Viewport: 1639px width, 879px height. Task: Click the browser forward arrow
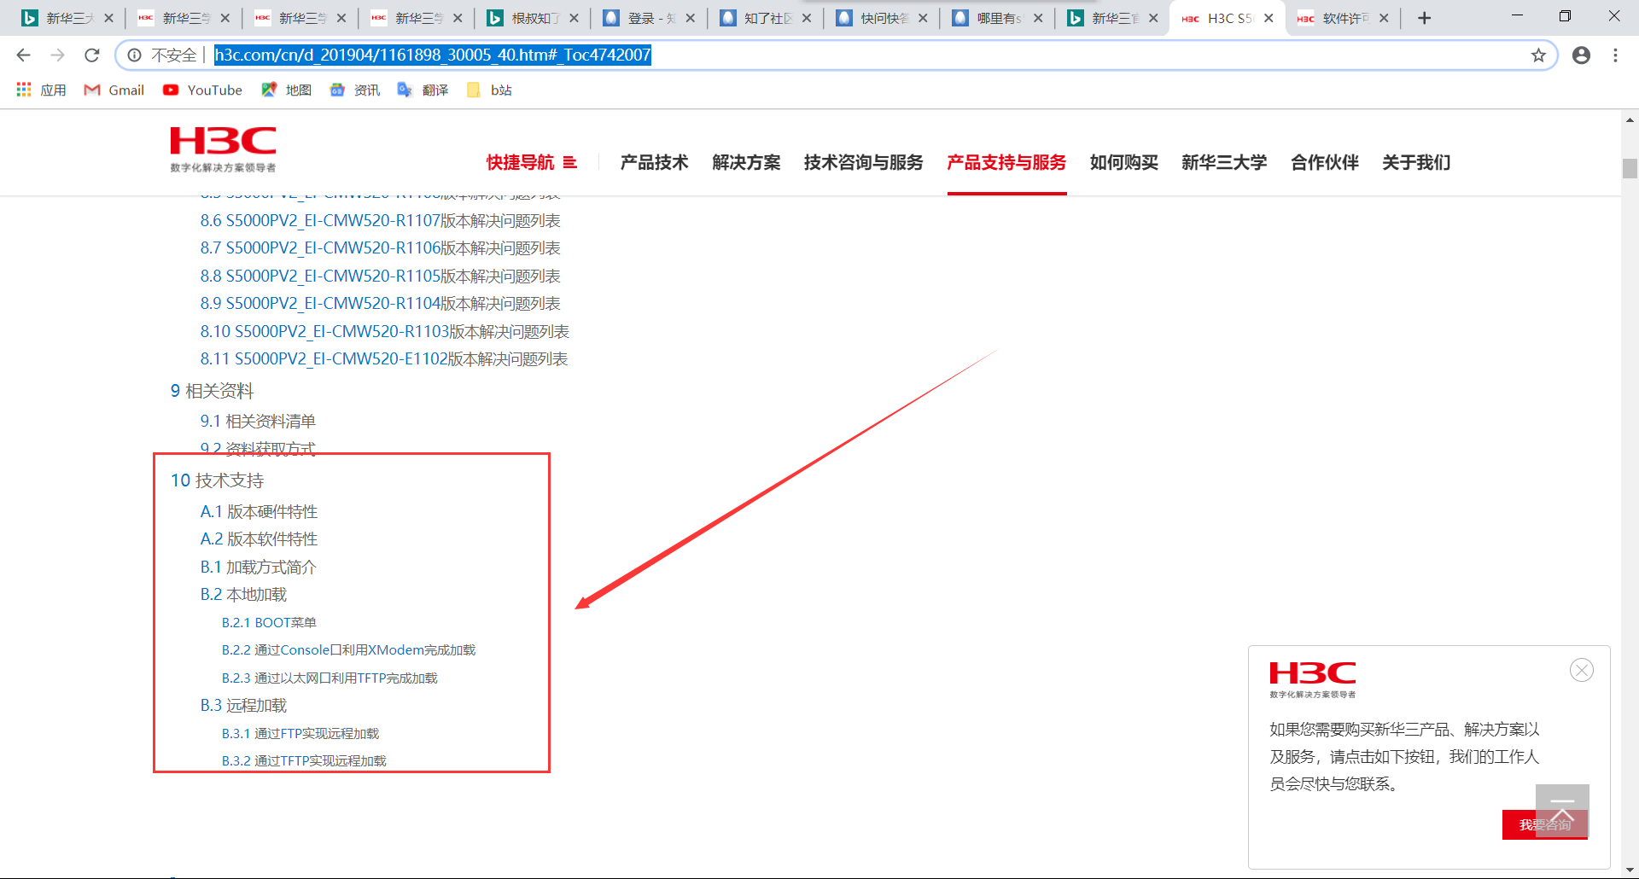pos(58,55)
